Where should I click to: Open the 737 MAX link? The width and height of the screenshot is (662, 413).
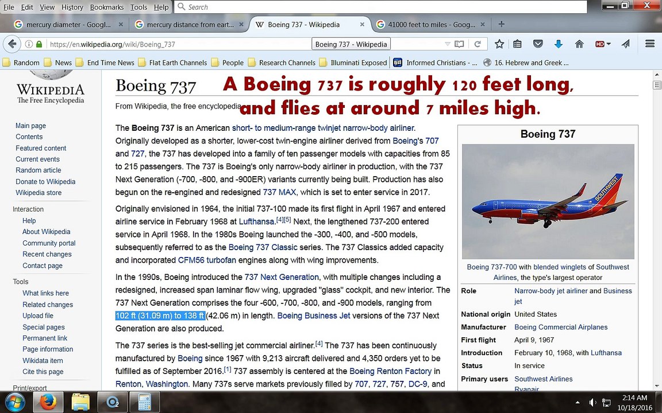[x=279, y=192]
